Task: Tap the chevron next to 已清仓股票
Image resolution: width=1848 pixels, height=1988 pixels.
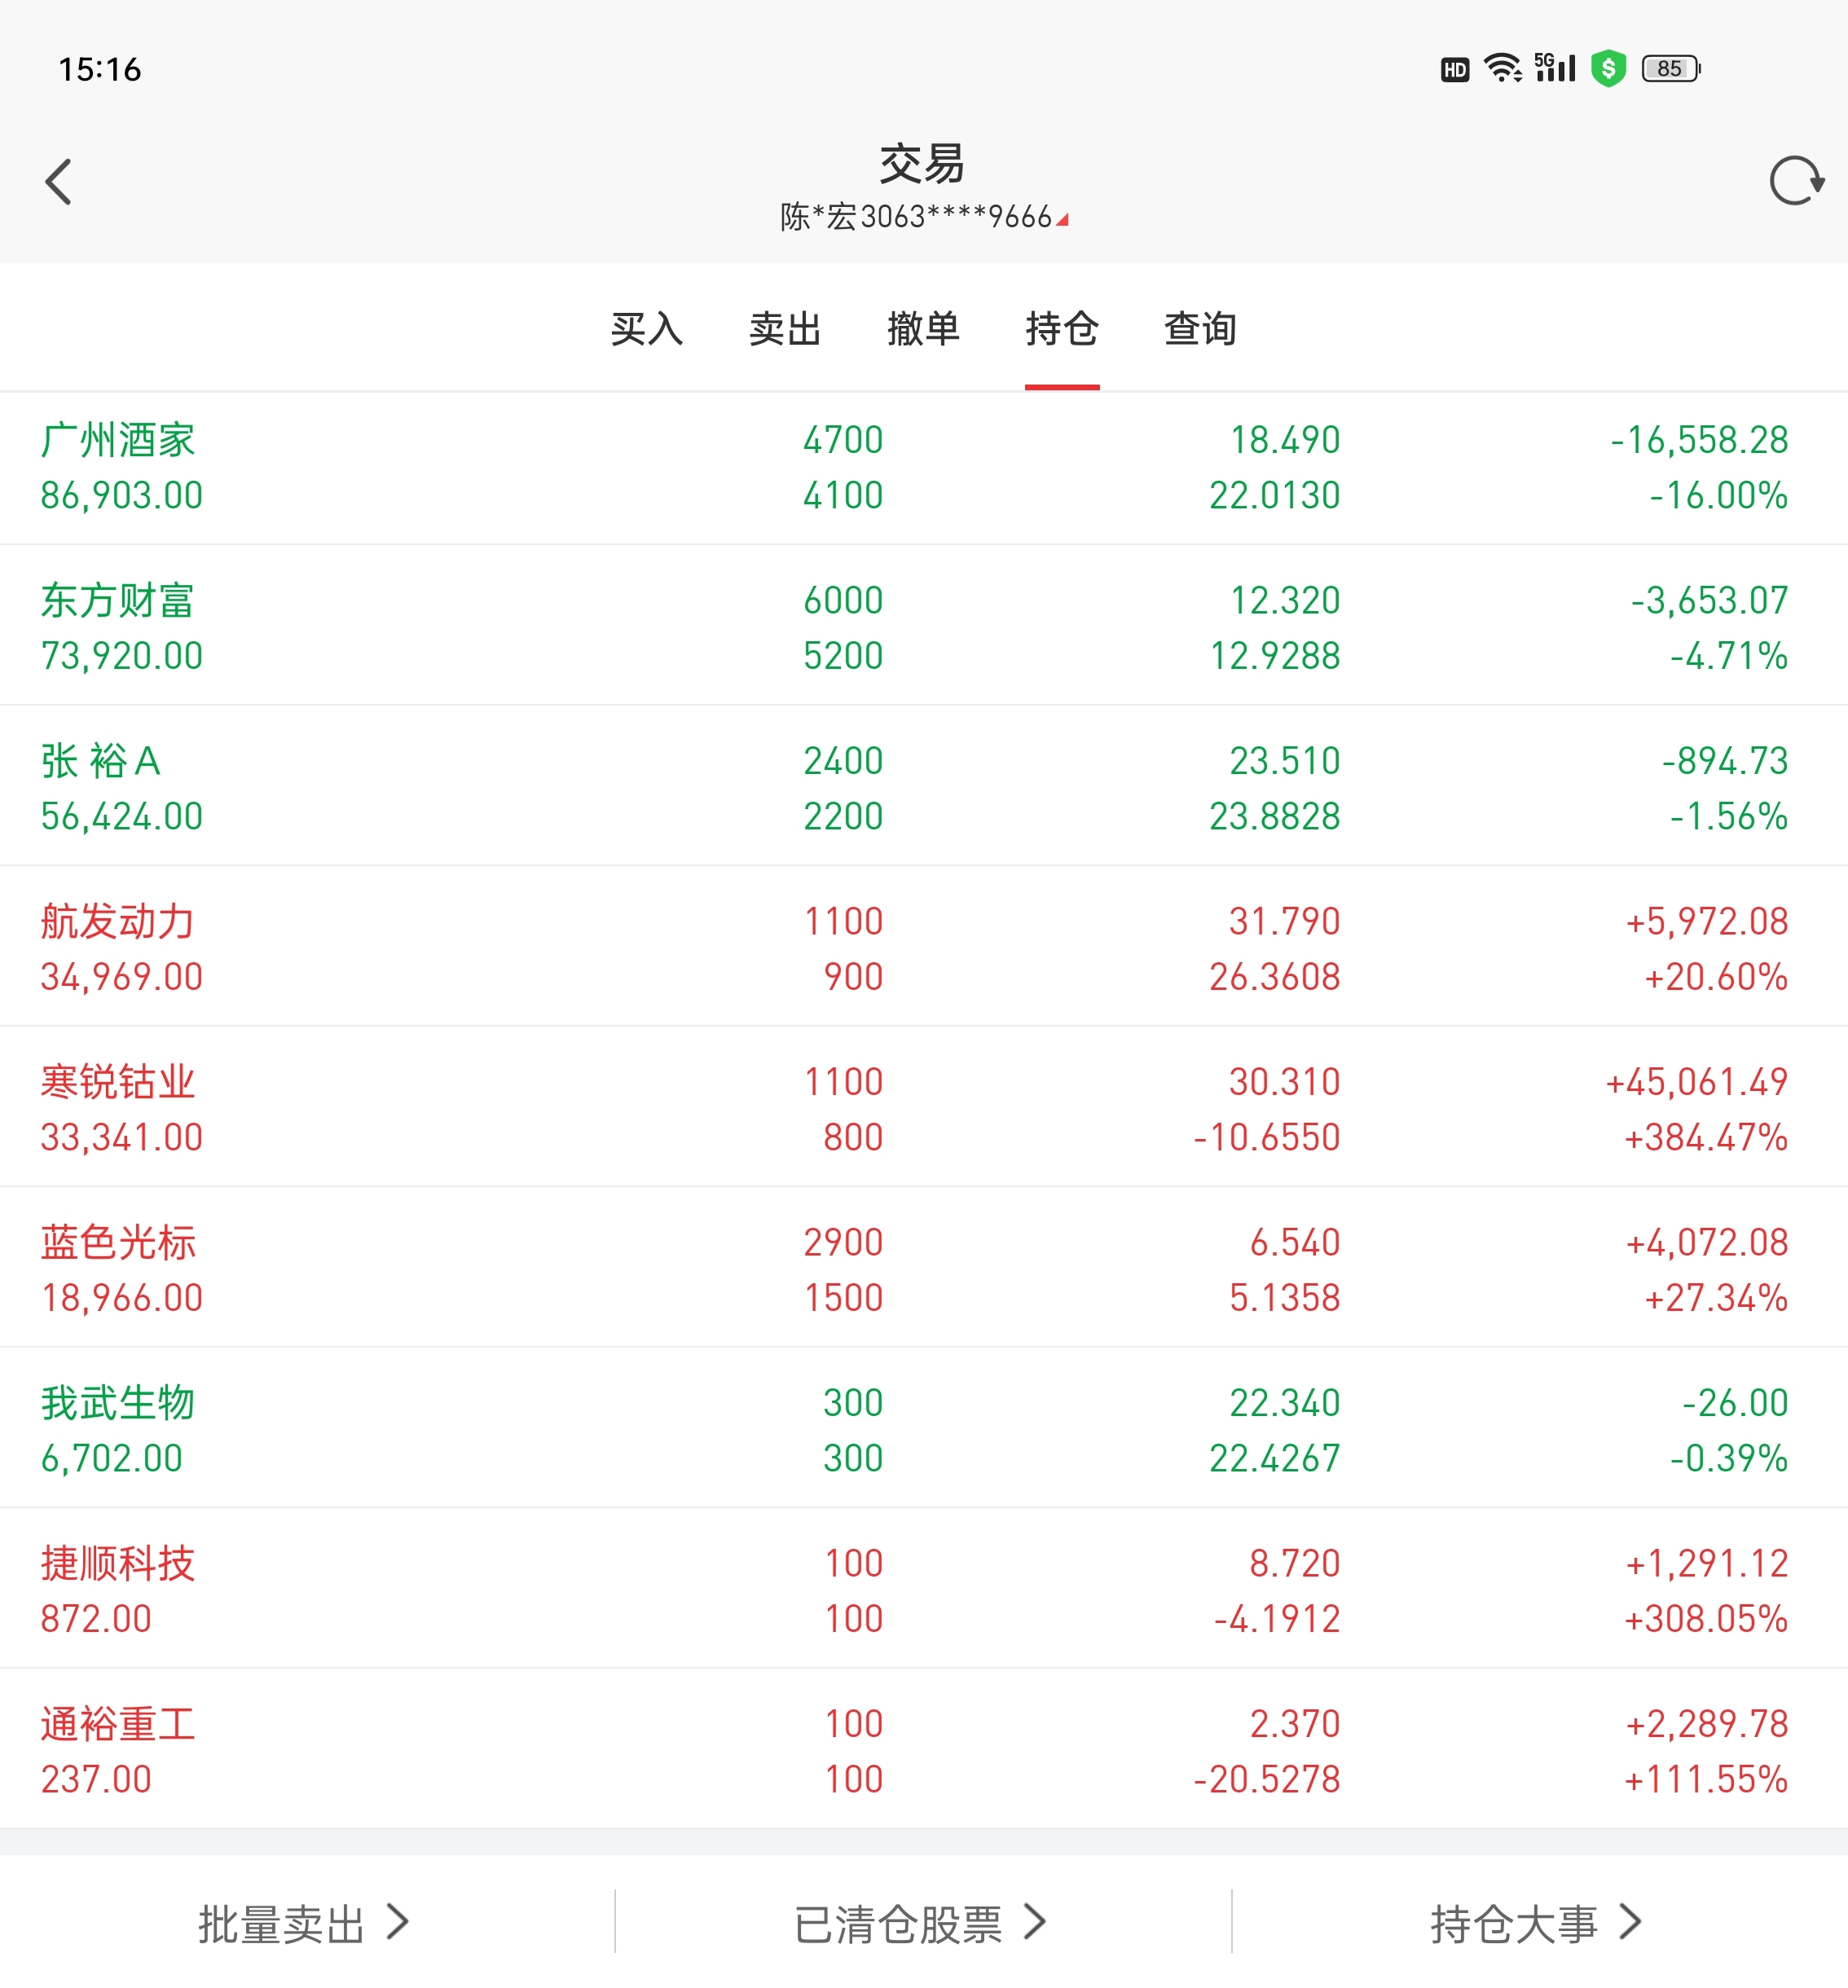Action: pyautogui.click(x=1035, y=1922)
